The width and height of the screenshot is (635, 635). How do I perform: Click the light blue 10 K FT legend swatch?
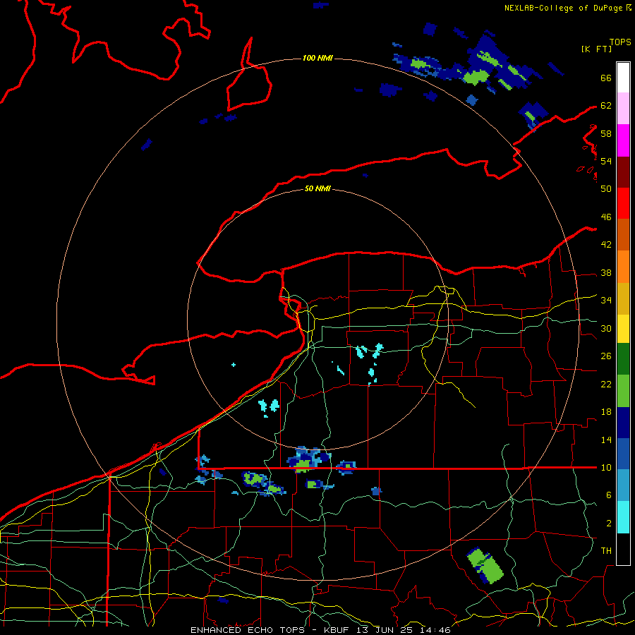[623, 485]
